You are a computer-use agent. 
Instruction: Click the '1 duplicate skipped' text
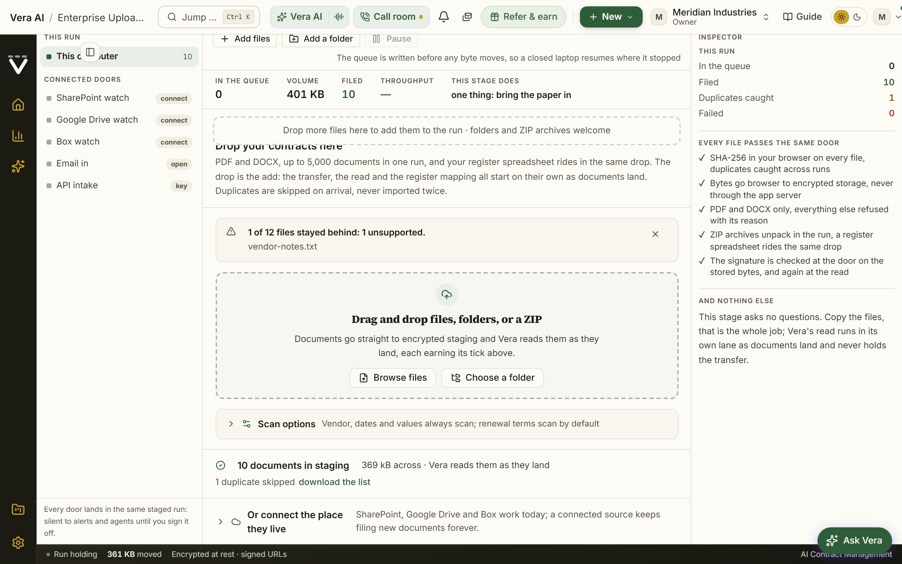[255, 482]
